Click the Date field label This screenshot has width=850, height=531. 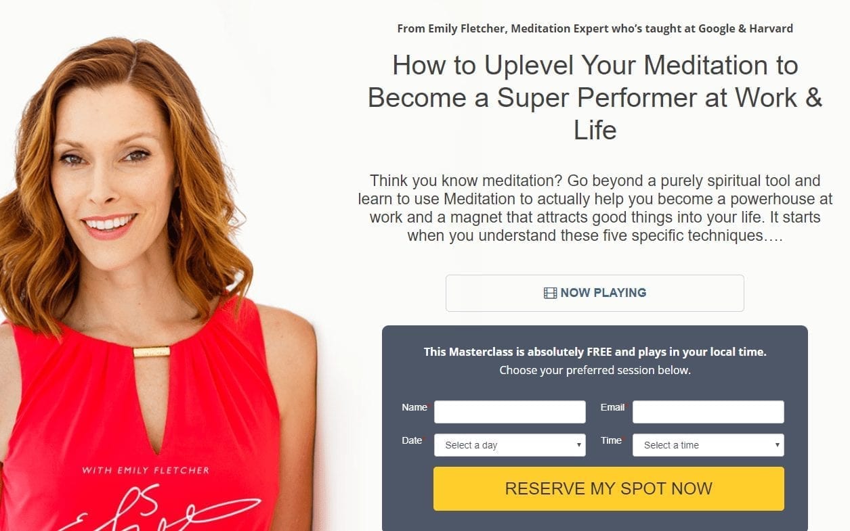(412, 440)
